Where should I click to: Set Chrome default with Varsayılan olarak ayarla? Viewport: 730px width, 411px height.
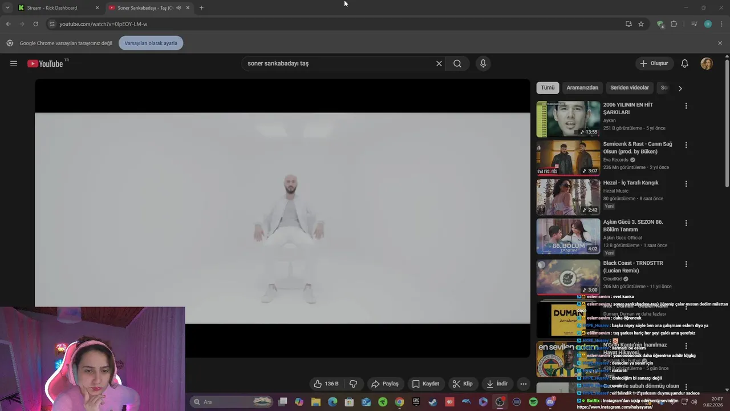tap(151, 43)
